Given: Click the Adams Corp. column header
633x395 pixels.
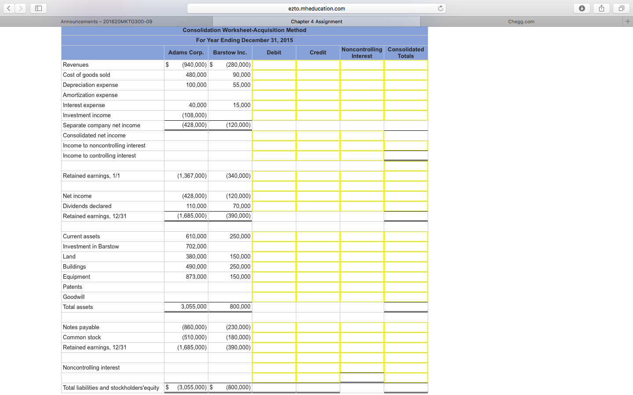Looking at the screenshot, I should (x=186, y=53).
